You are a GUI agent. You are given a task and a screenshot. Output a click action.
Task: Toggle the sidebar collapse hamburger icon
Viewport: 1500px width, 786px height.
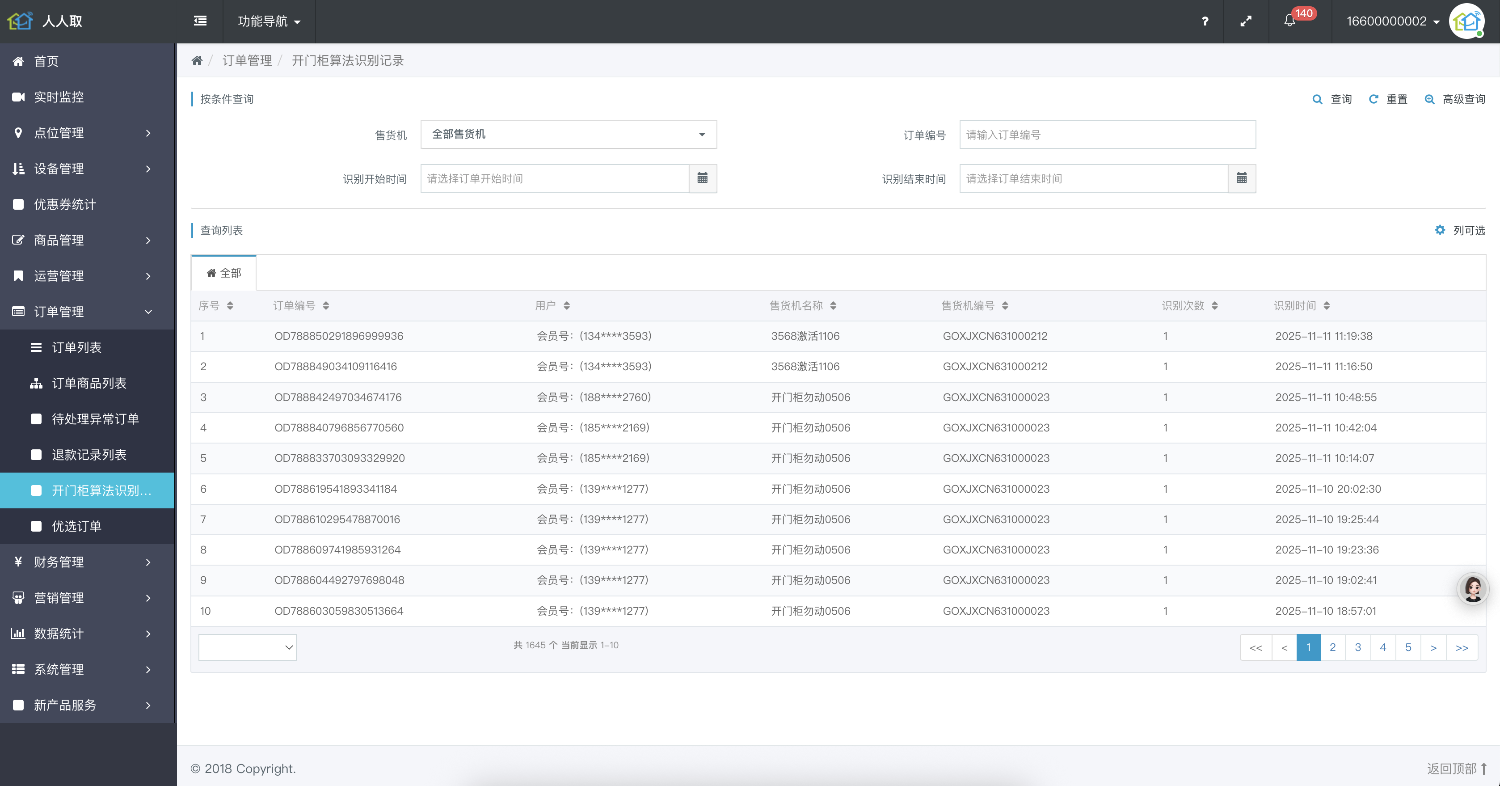click(x=200, y=21)
